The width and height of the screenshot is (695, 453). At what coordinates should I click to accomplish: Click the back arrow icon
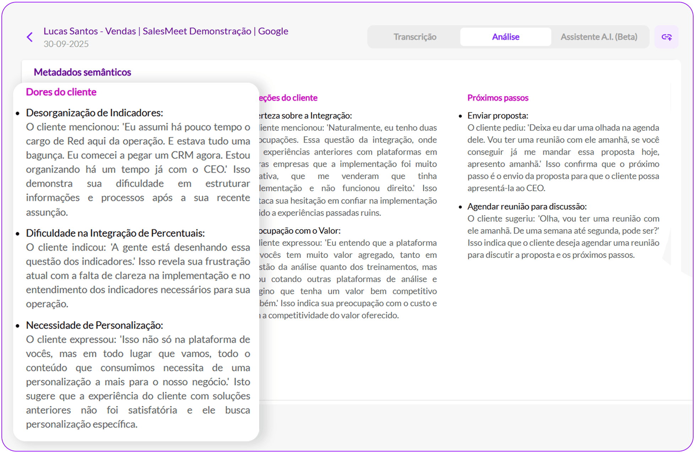(x=30, y=37)
